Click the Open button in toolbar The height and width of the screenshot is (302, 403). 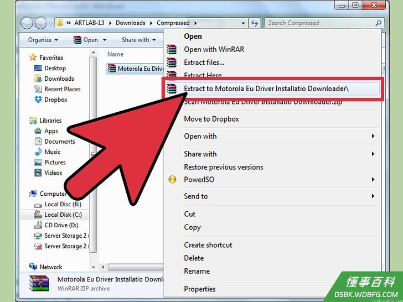tap(86, 40)
